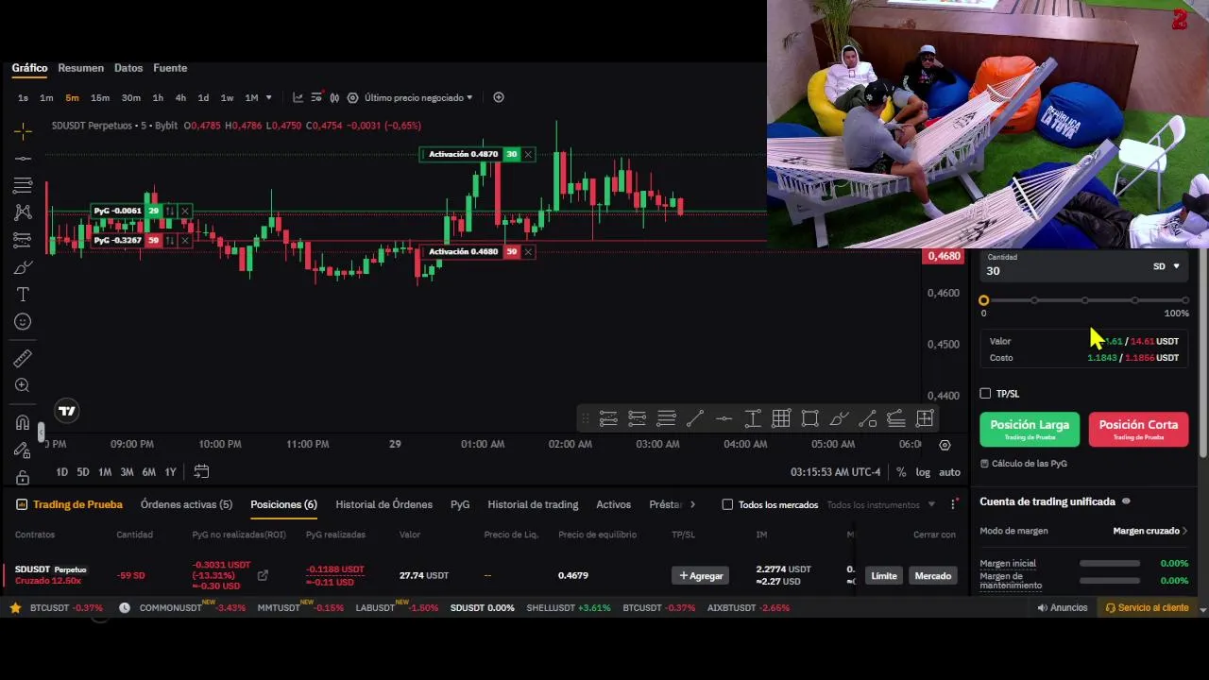
Task: Toggle percent scale on price axis
Action: pos(901,472)
